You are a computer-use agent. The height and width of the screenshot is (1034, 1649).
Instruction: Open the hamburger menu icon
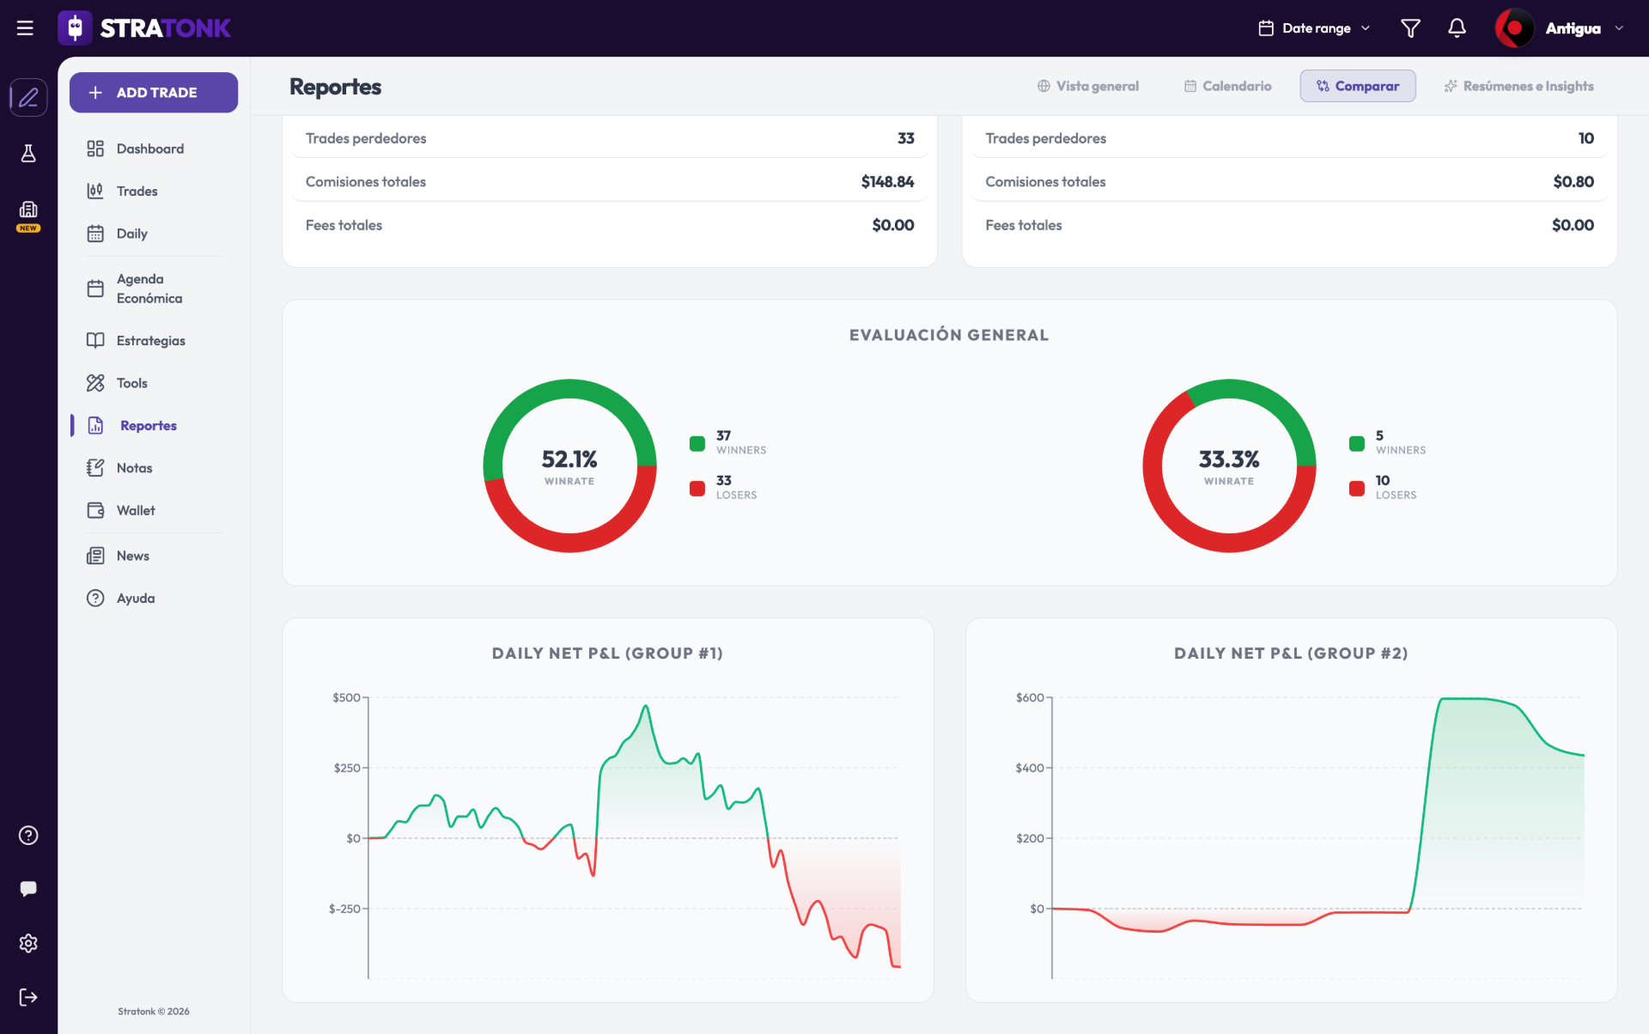tap(25, 28)
